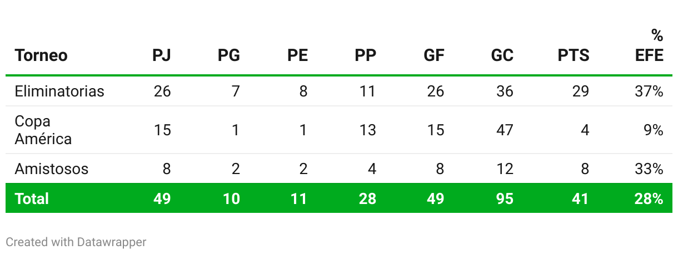Screen dimensions: 678x255
Task: Click the Copa América row label
Action: point(43,130)
